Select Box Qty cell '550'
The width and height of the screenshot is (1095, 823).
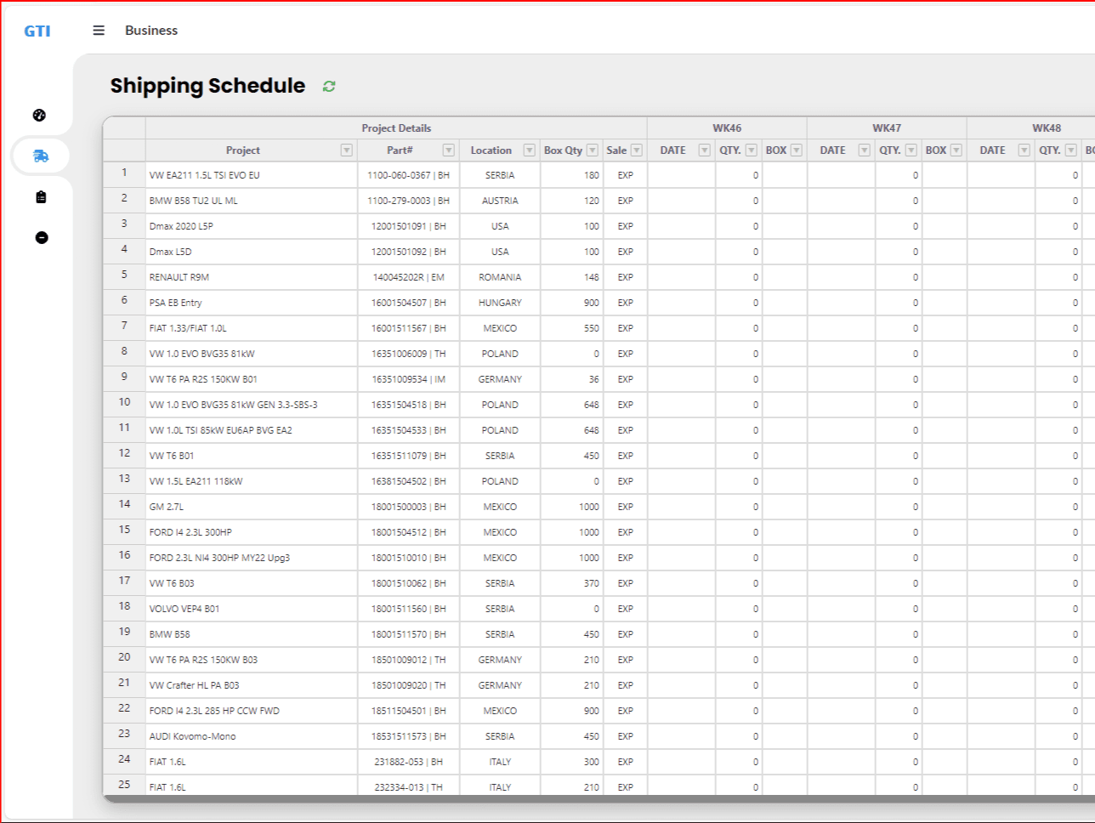pos(572,328)
